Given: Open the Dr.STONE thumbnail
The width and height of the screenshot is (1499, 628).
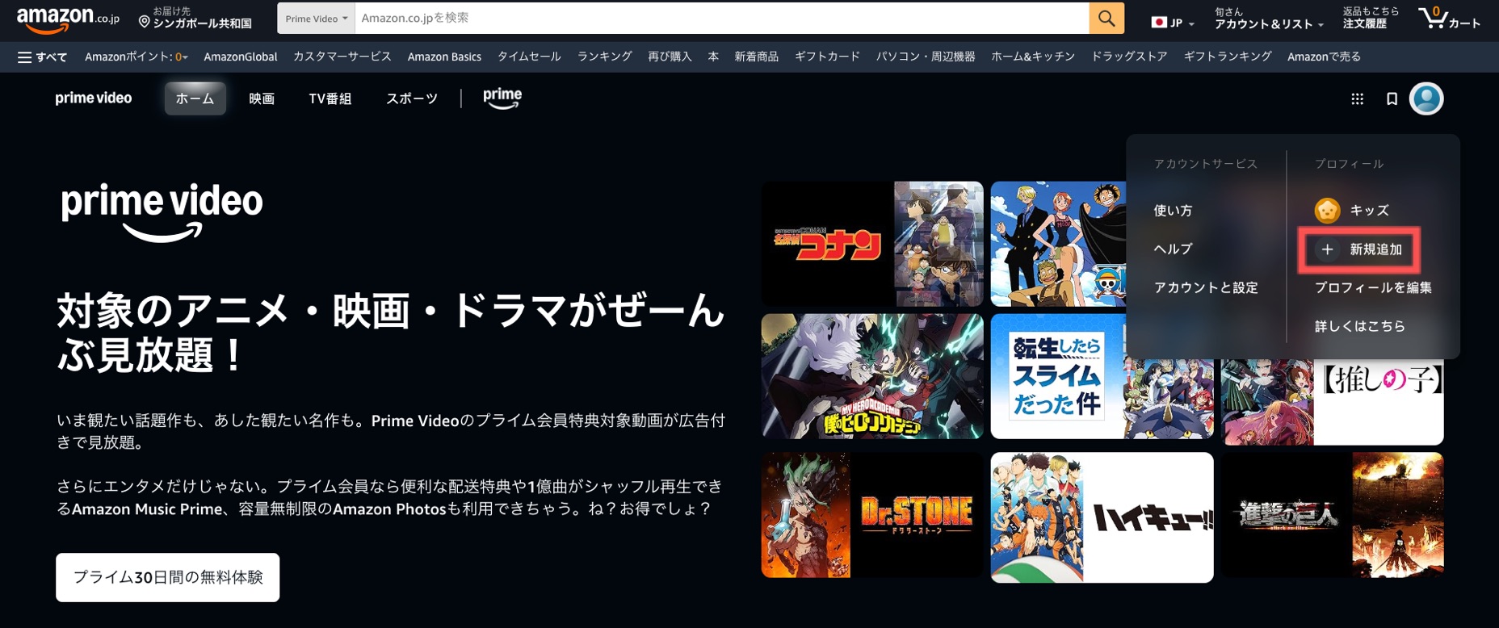Looking at the screenshot, I should pyautogui.click(x=872, y=515).
